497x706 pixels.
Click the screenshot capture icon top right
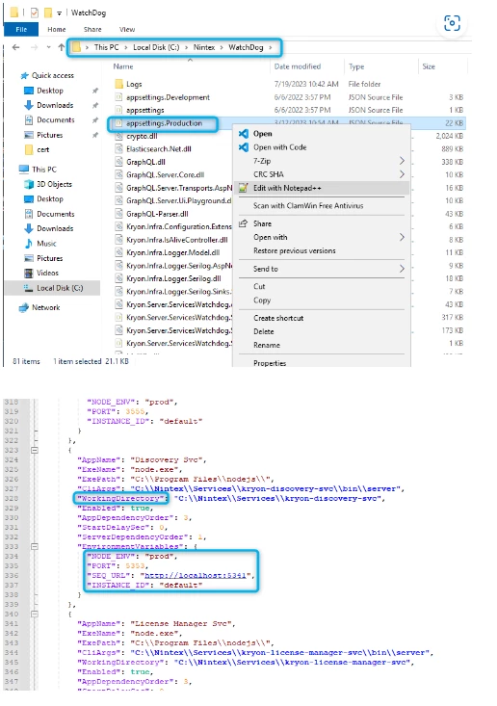click(x=452, y=23)
